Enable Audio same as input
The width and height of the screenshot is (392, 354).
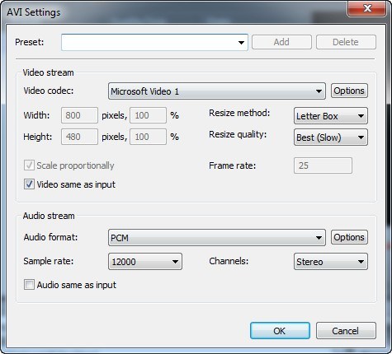pyautogui.click(x=29, y=285)
